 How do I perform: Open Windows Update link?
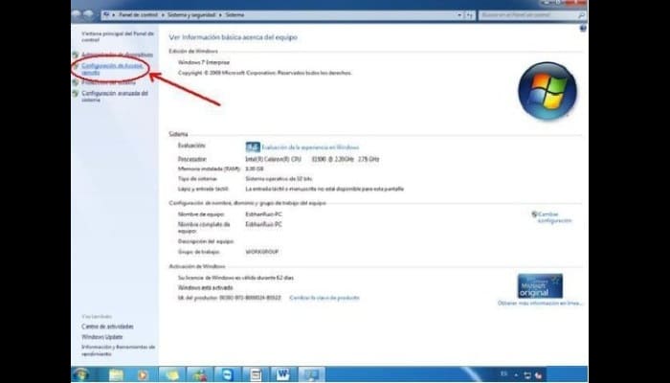point(102,337)
